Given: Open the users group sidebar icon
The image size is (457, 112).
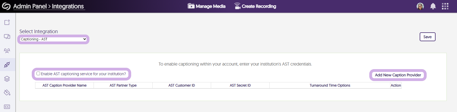Looking at the screenshot, I should (x=7, y=51).
